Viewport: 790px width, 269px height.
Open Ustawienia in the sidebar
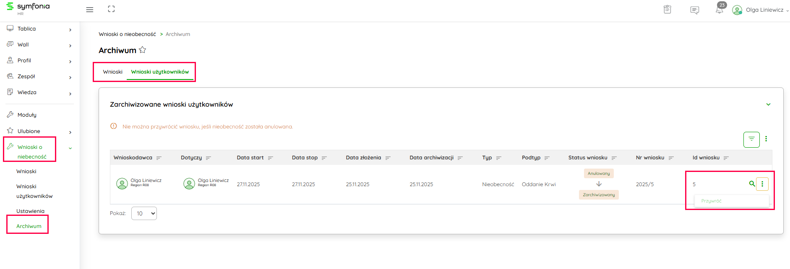(x=30, y=211)
